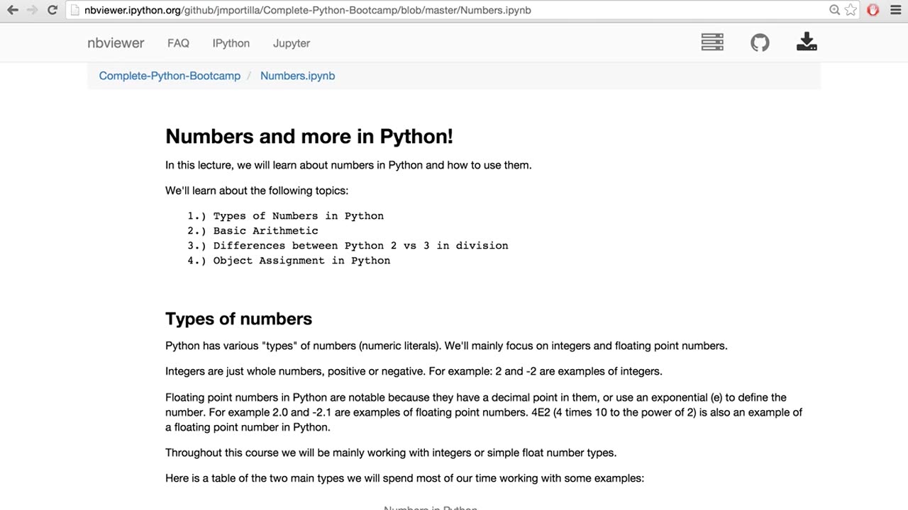Open the IPython nav link

pos(231,43)
